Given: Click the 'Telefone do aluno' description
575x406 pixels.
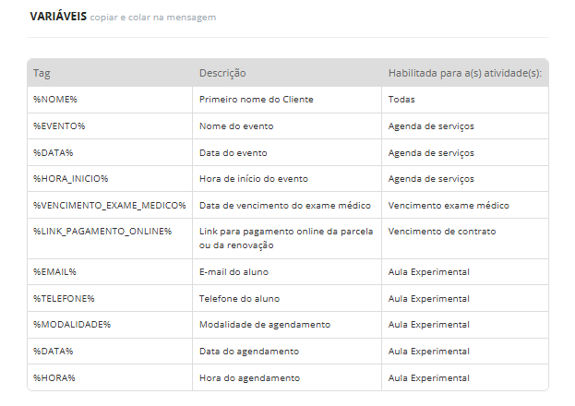Looking at the screenshot, I should (x=239, y=299).
